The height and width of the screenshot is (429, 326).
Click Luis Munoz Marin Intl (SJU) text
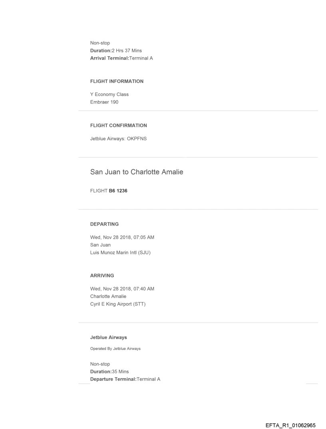pyautogui.click(x=120, y=252)
